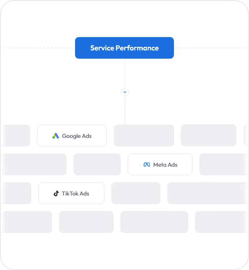Click the partial placeholder left of TikTok Ads
249x270 pixels.
pos(17,193)
